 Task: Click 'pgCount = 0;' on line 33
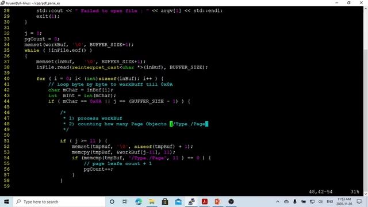coord(42,39)
